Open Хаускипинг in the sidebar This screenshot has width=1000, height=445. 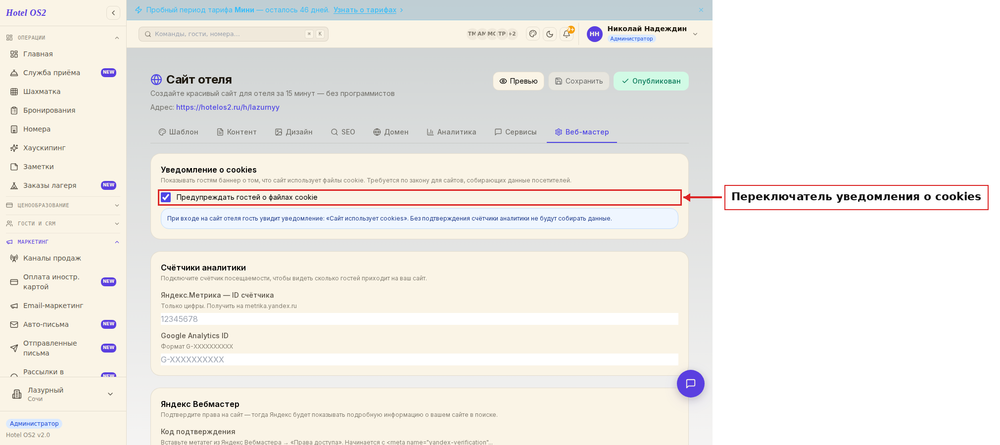63,148
